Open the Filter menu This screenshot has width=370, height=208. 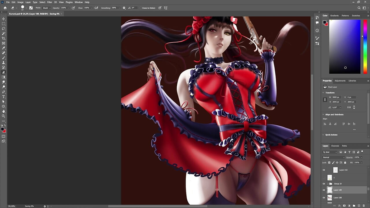(x=49, y=2)
